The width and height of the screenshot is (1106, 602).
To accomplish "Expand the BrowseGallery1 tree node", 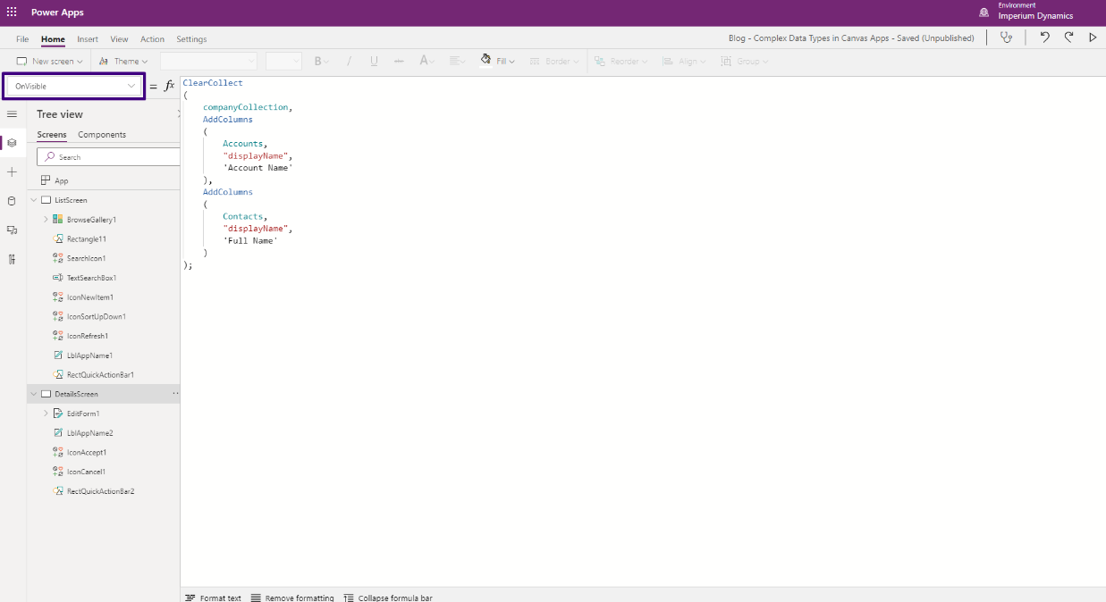I will [x=46, y=220].
